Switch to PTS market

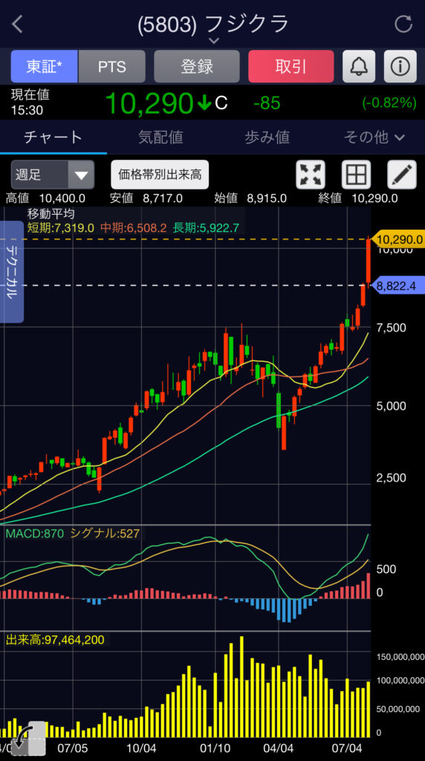(112, 66)
